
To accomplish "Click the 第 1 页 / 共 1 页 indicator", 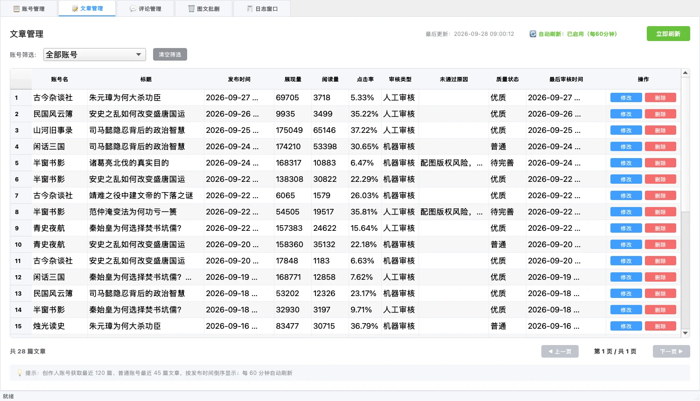I will [615, 351].
